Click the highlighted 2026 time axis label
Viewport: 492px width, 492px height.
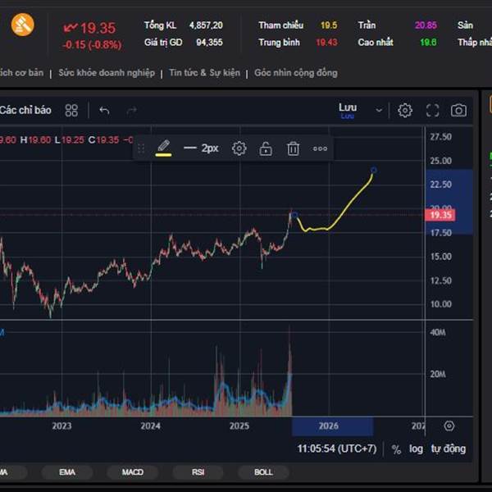click(x=329, y=426)
